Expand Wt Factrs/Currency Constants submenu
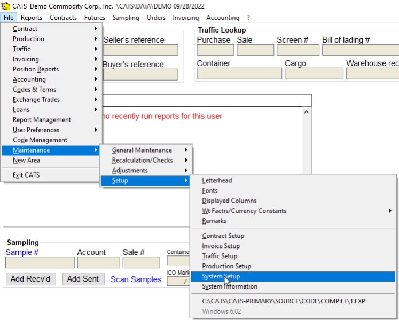The width and height of the screenshot is (399, 320). point(293,211)
